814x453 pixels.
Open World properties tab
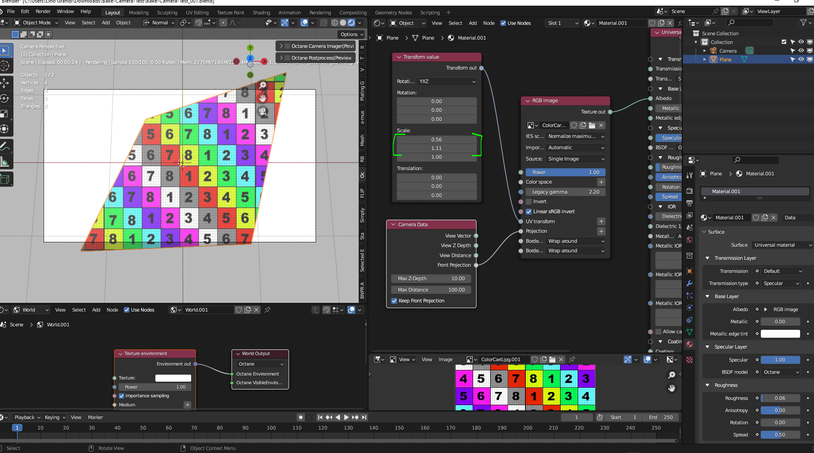coord(690,240)
